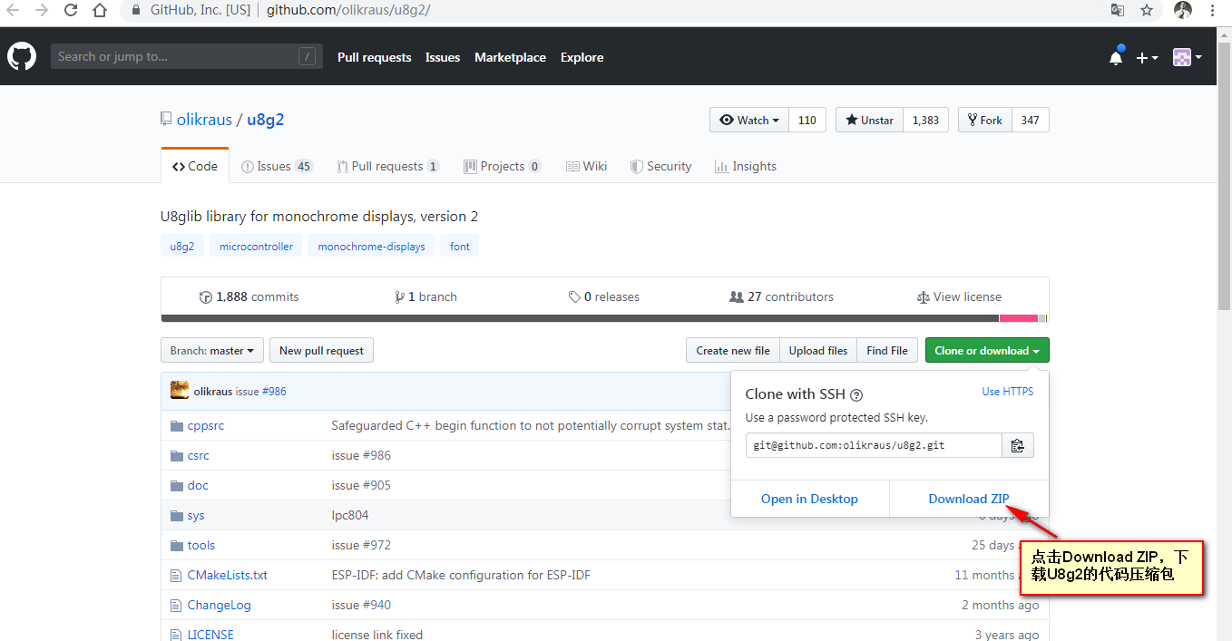Click Download ZIP
Viewport: 1232px width, 641px height.
point(969,499)
